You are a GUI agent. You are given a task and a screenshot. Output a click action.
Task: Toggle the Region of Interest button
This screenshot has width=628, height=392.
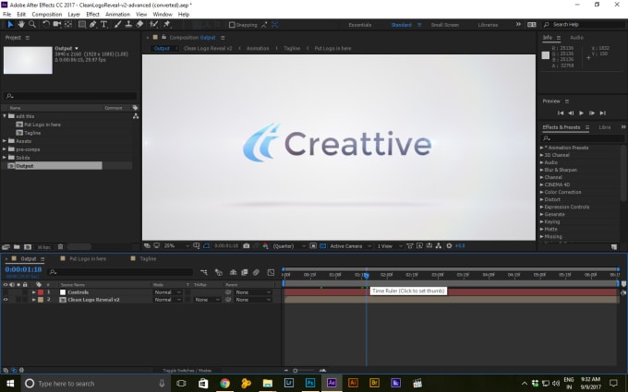[313, 246]
